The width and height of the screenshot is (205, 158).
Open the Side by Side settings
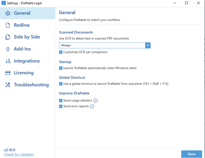point(28,37)
